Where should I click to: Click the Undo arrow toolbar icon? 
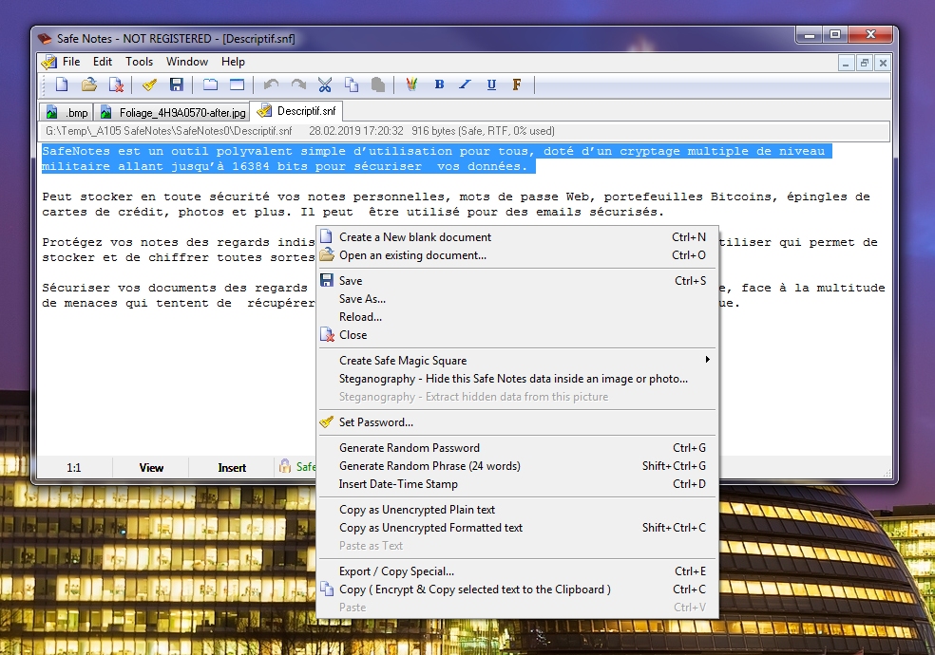click(x=272, y=84)
